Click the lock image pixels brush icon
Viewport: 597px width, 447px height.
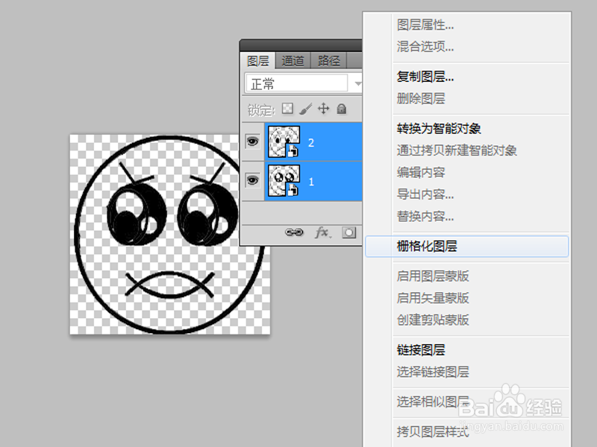pyautogui.click(x=306, y=109)
